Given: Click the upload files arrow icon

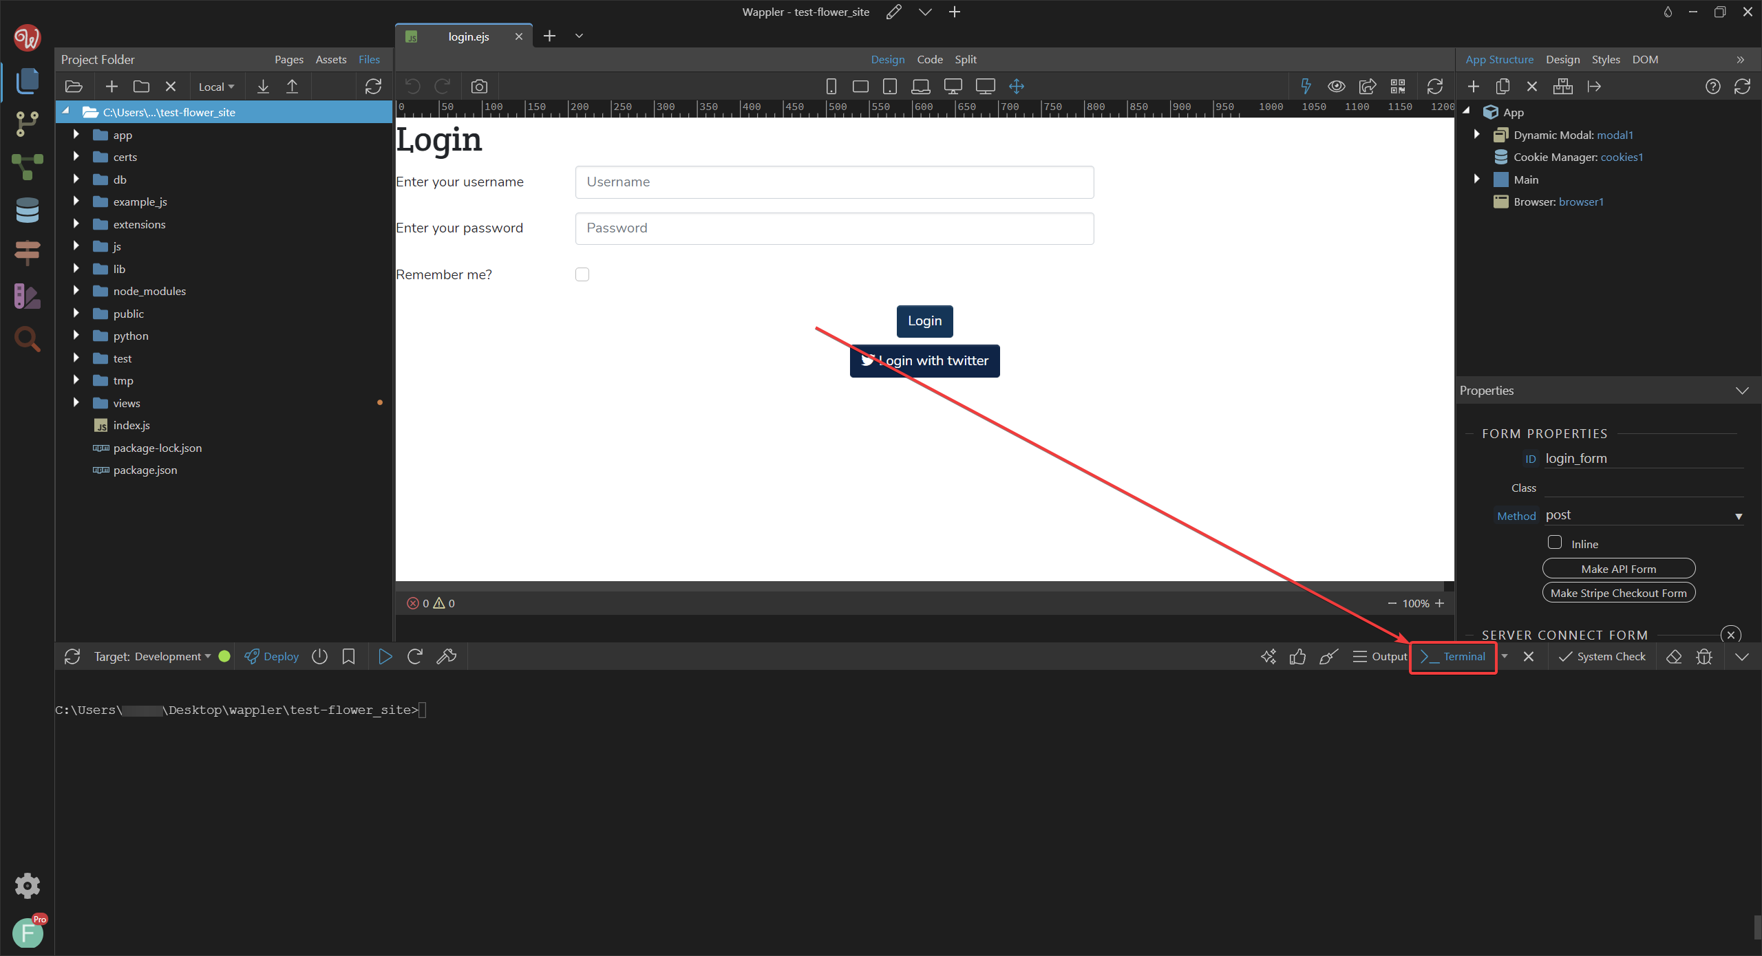Looking at the screenshot, I should pyautogui.click(x=292, y=87).
